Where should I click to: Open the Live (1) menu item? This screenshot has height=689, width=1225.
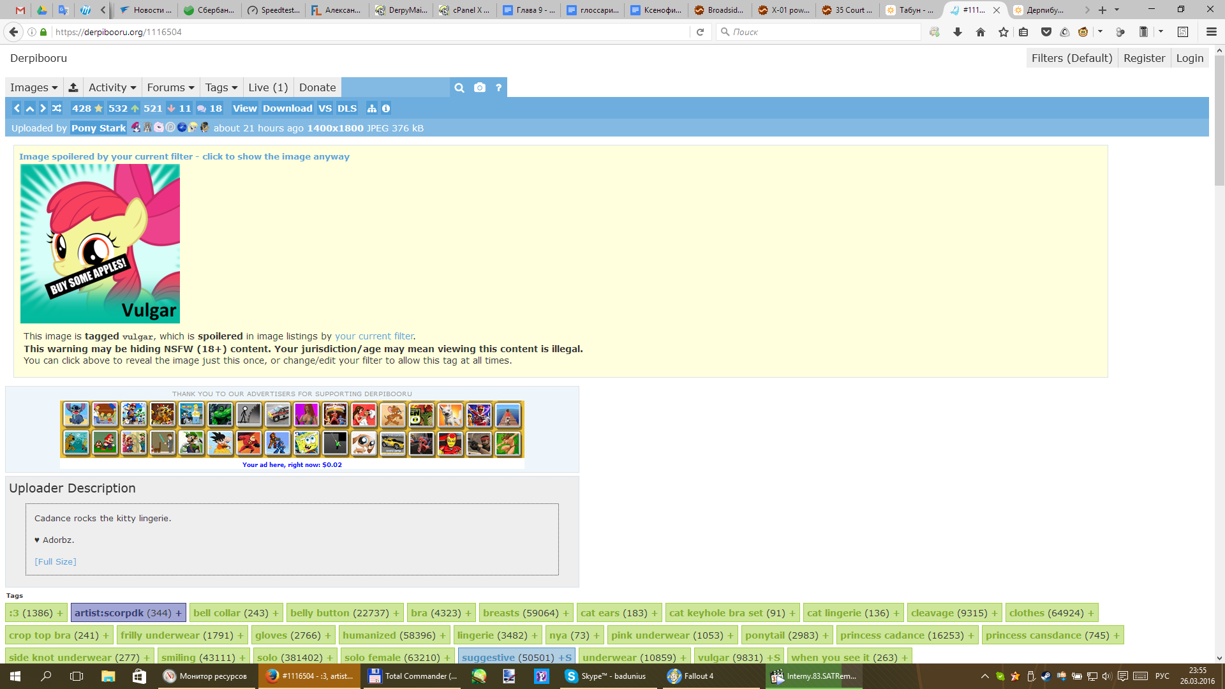[268, 88]
